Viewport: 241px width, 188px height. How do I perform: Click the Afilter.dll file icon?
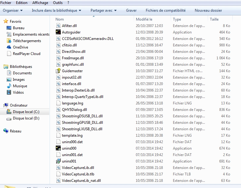click(x=58, y=25)
